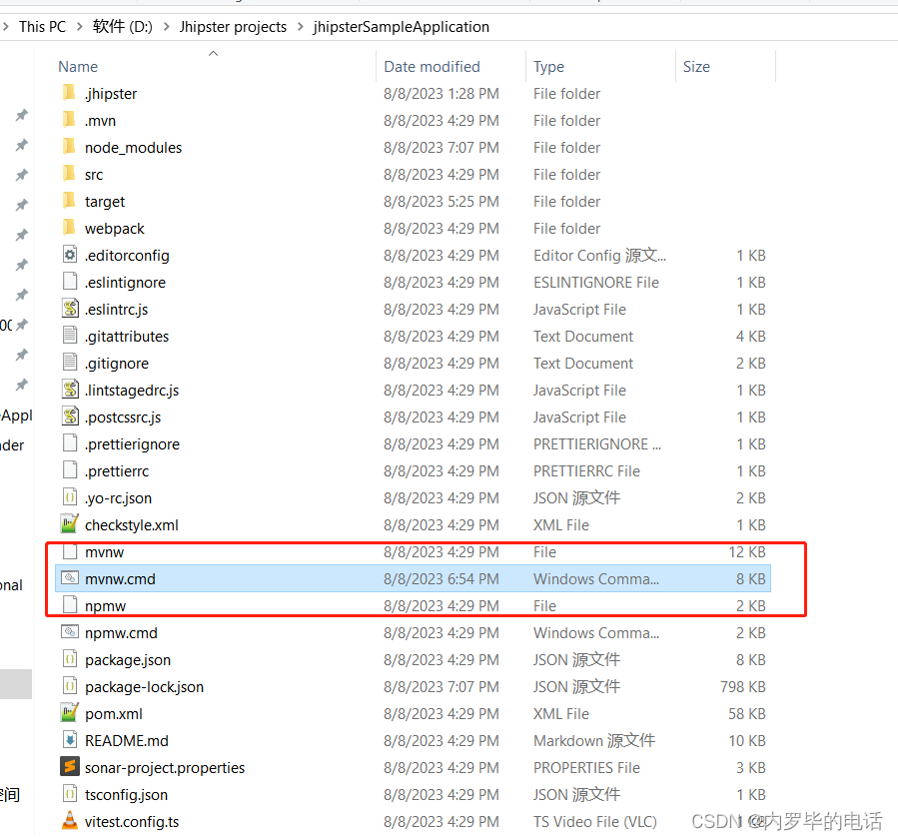Screen dimensions: 898x840
Task: Click the .gitignore text document icon
Action: [x=69, y=363]
